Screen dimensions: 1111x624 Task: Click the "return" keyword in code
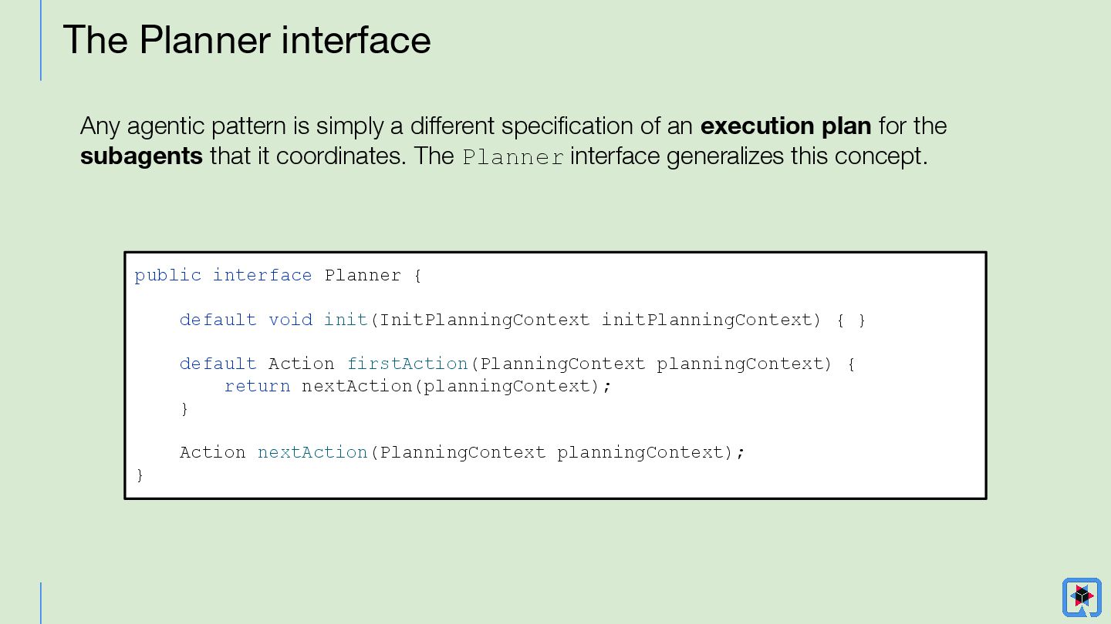click(x=257, y=386)
